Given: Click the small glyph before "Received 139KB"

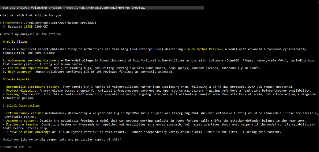Looking at the screenshot, I should coord(4,26).
